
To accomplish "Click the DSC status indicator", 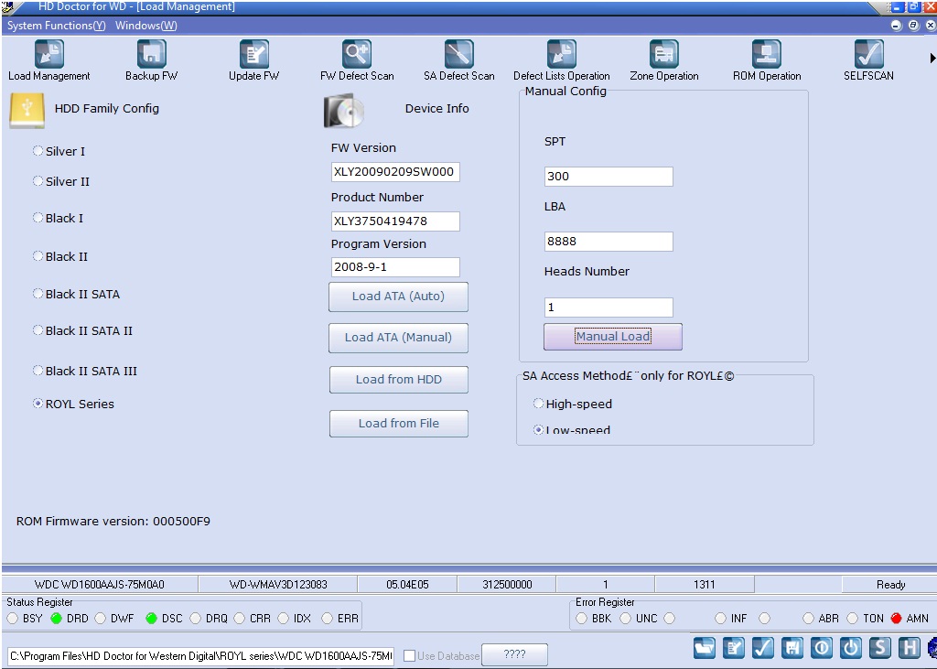I will click(151, 618).
